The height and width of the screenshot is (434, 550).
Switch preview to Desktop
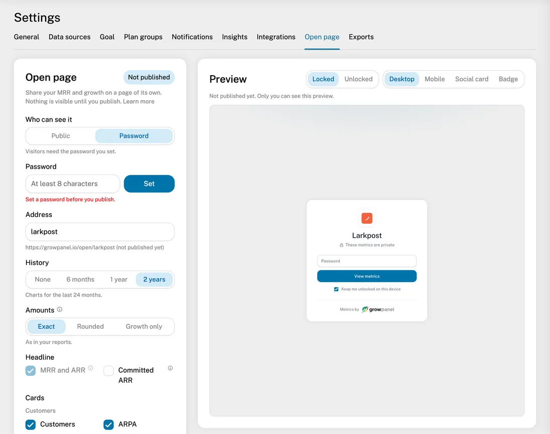tap(401, 79)
